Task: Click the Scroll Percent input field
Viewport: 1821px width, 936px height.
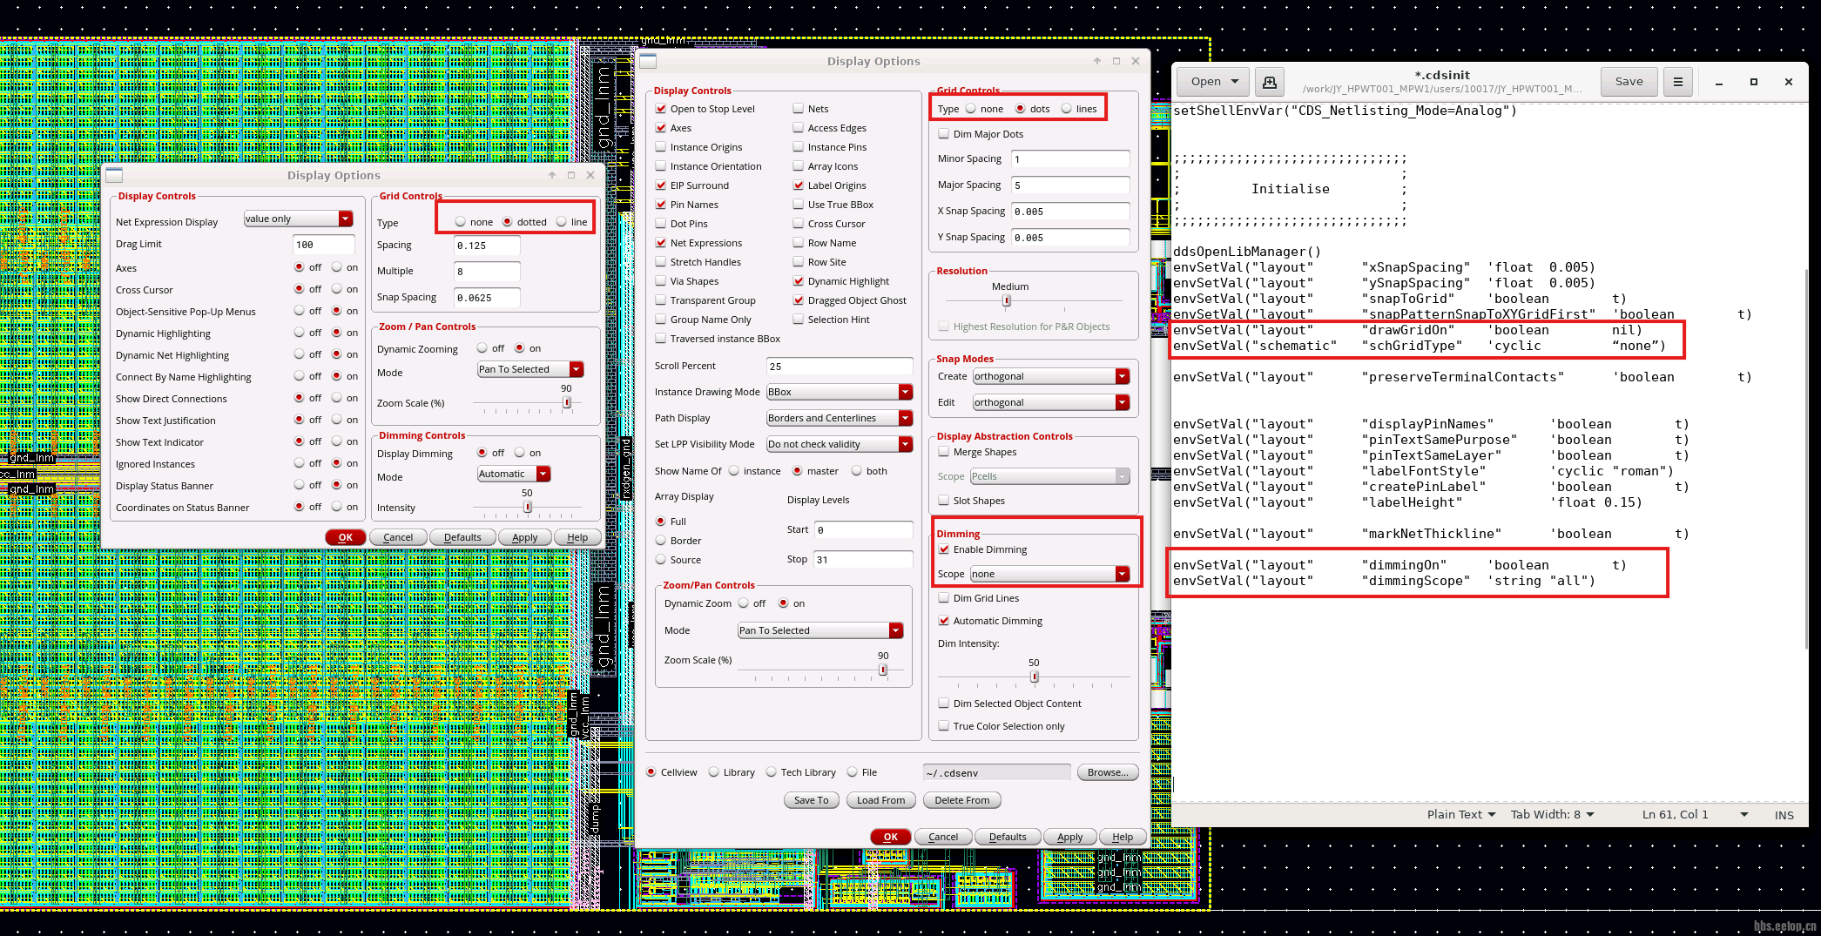Action: (840, 367)
